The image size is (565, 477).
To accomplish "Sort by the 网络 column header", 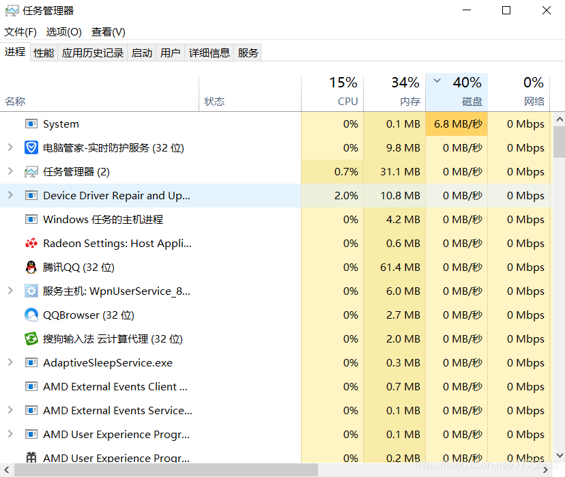I will [519, 93].
